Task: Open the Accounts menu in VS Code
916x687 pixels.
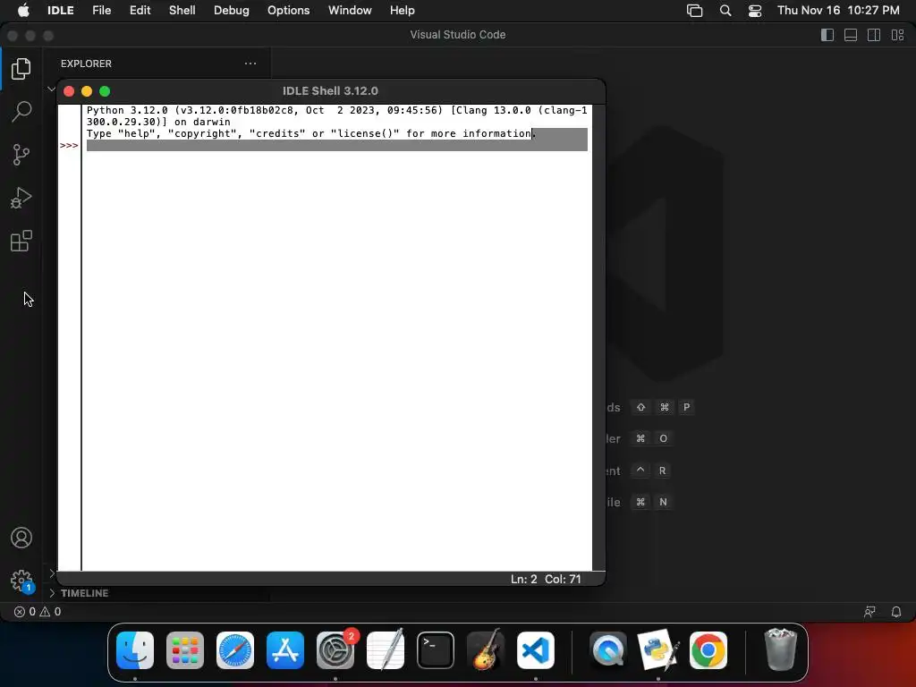Action: pos(21,538)
